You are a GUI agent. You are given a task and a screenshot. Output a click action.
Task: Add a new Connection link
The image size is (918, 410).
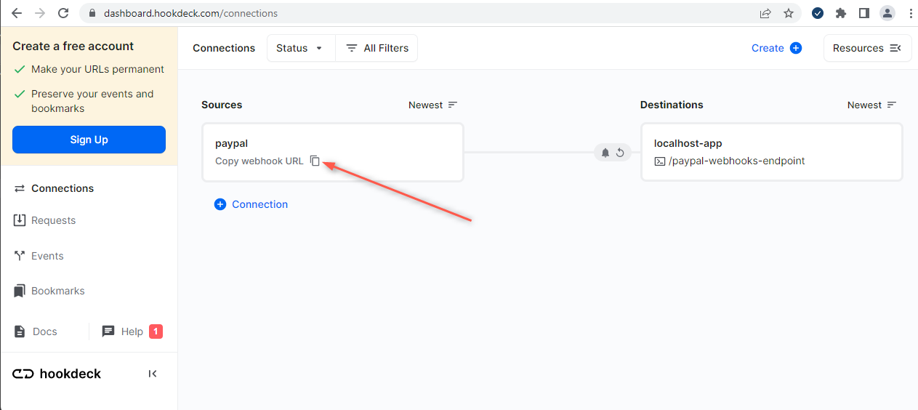point(251,204)
